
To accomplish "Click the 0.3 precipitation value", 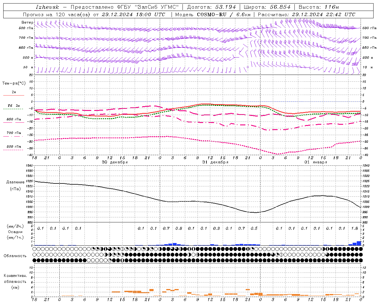I will [x=216, y=229].
